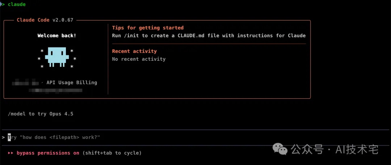Screen dimensions: 391x165
Task: Click the top-left asterisk beside the mascot
Action: [42, 51]
